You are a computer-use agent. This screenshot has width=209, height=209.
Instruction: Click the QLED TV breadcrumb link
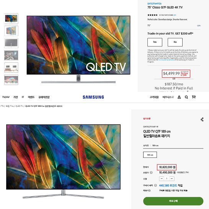[x=19, y=106]
